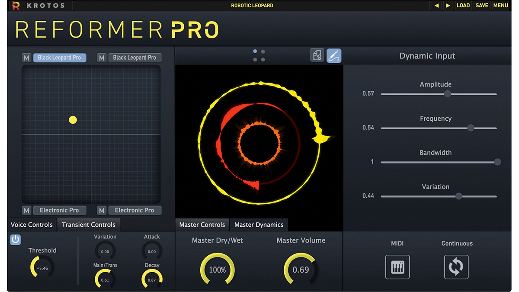Toggle the Transient Controls power button
The width and height of the screenshot is (519, 292).
point(16,239)
